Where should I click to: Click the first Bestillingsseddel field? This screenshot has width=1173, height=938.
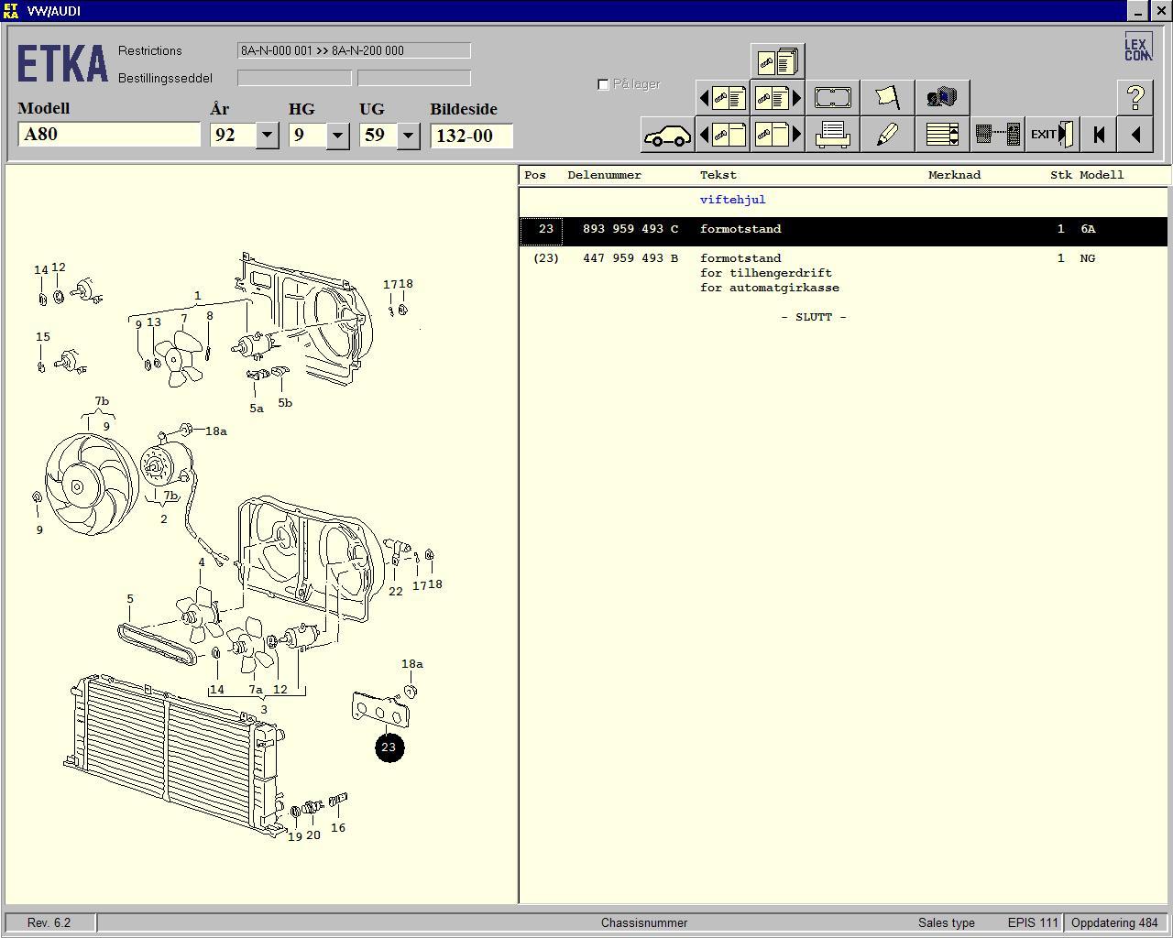pos(294,79)
